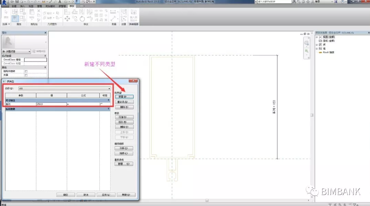The width and height of the screenshot is (370, 206).
Task: Click the Move tool icon in Modify panel
Action: pos(67,19)
